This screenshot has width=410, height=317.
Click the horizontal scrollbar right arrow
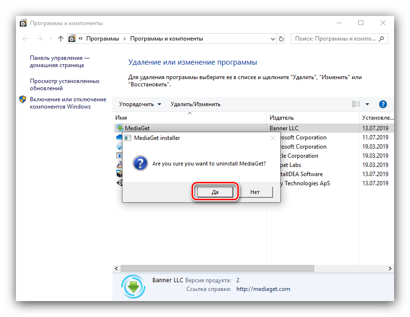click(x=391, y=268)
